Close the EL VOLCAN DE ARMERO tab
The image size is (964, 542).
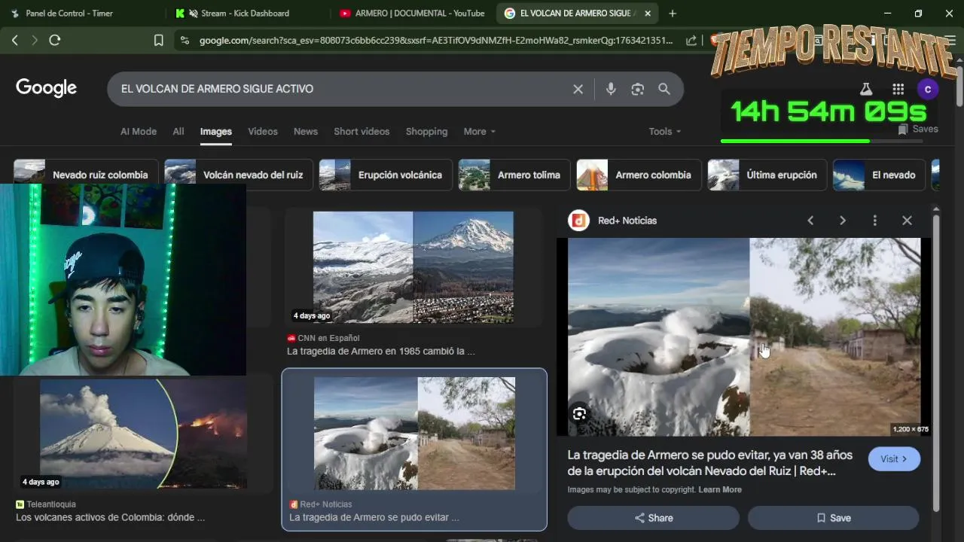pos(648,13)
